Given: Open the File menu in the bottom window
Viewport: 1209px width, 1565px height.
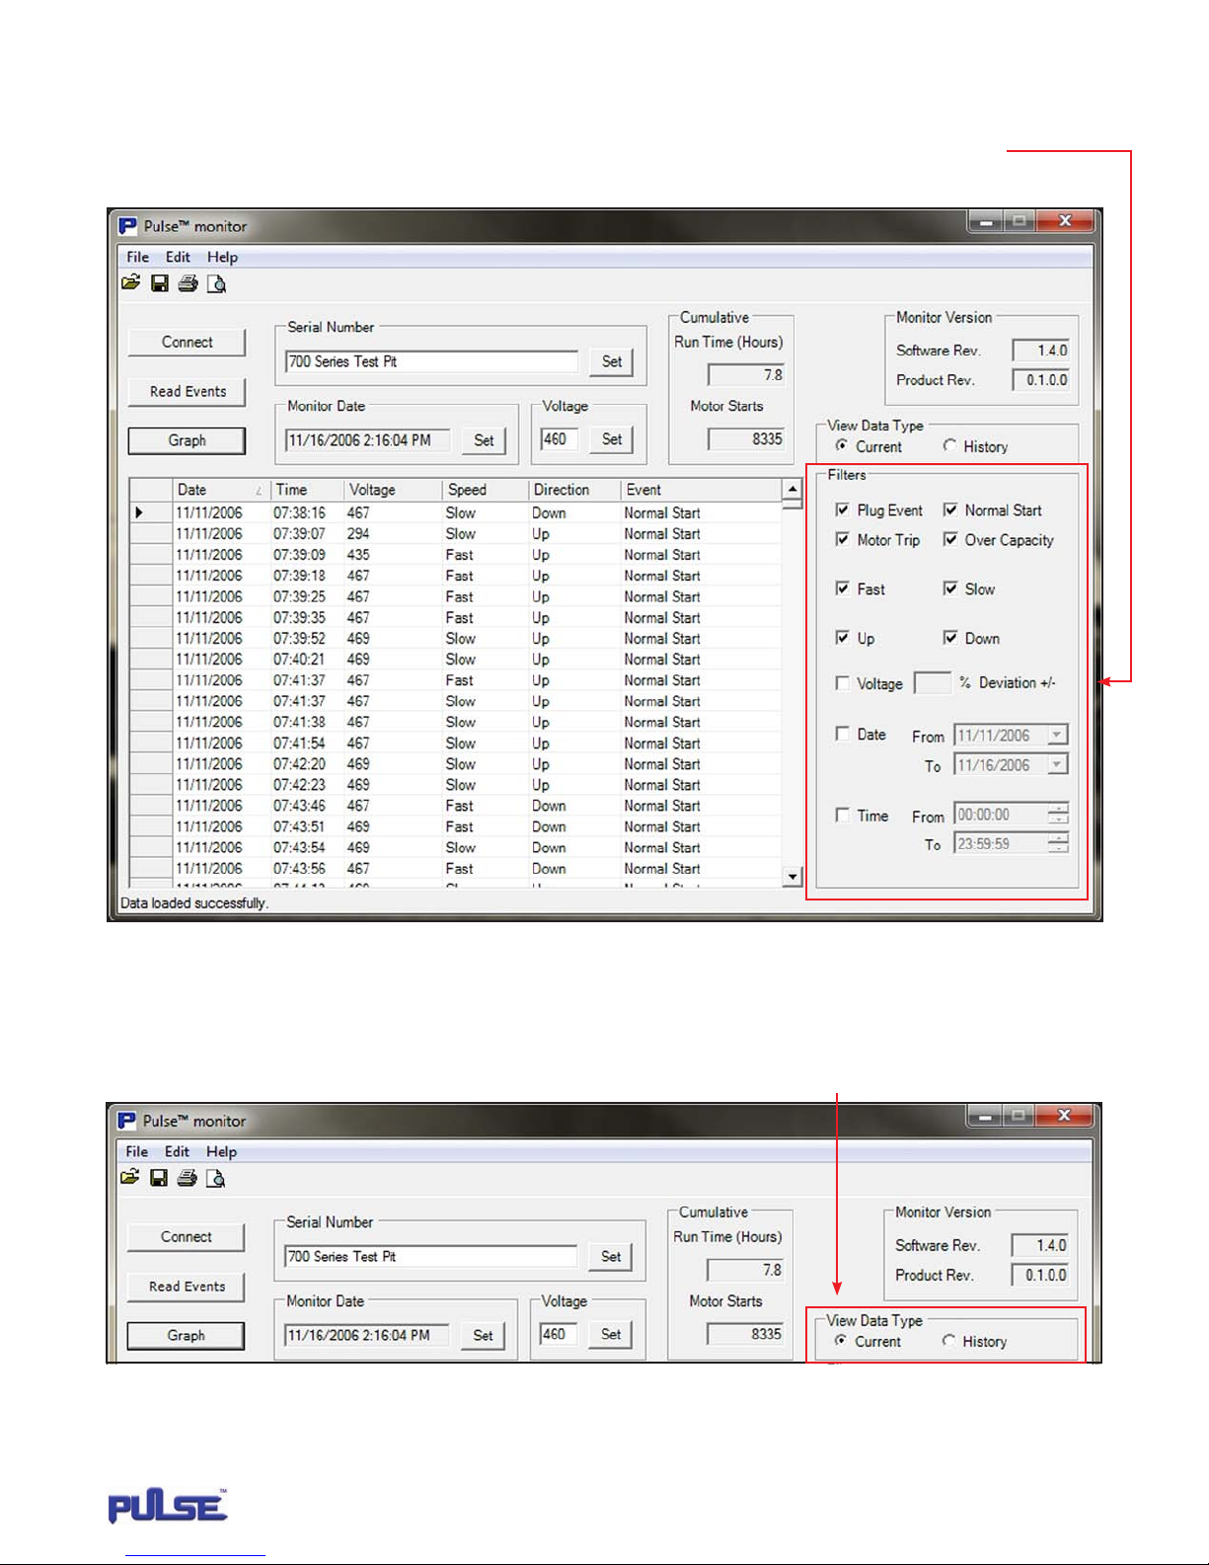Looking at the screenshot, I should 136,1151.
